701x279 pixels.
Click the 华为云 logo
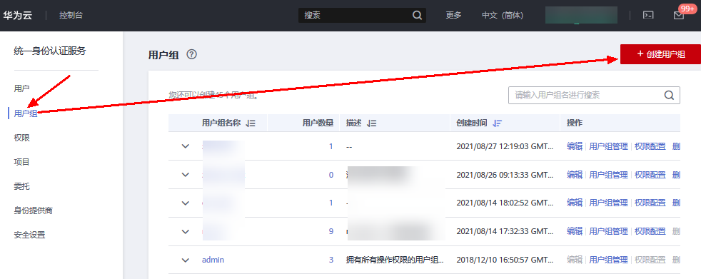tap(17, 15)
